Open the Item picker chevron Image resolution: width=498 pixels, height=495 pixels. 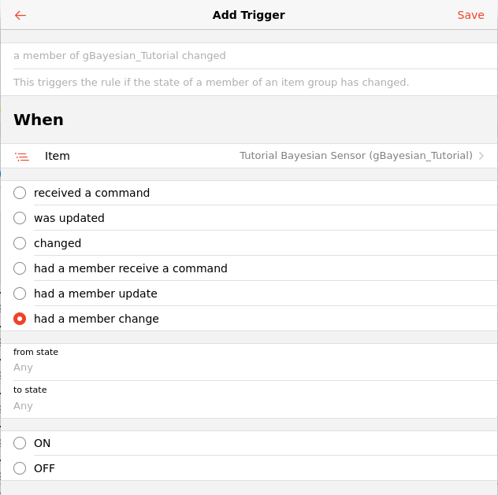point(481,156)
